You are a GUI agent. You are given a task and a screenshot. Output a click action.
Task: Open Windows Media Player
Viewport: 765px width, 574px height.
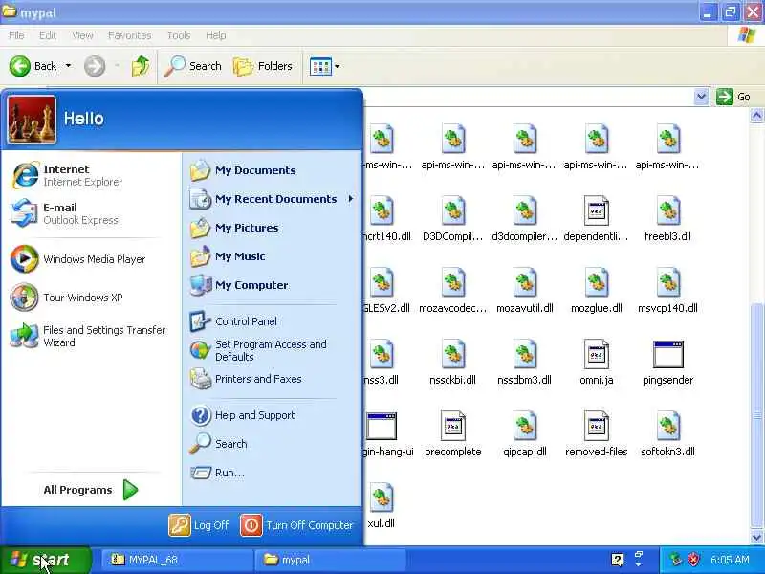pyautogui.click(x=78, y=259)
